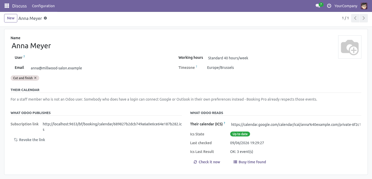This screenshot has height=179, width=372.
Task: Click the list icon on Busy time found
Action: [x=235, y=162]
